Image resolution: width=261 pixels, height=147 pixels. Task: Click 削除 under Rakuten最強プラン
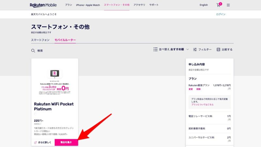point(198,89)
